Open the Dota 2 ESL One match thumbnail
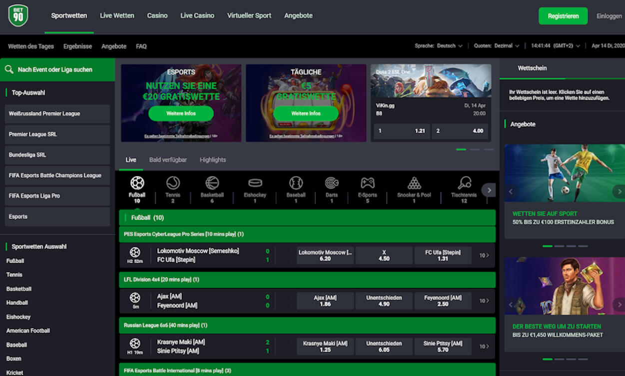Screen dimensions: 625x376 click(x=431, y=80)
